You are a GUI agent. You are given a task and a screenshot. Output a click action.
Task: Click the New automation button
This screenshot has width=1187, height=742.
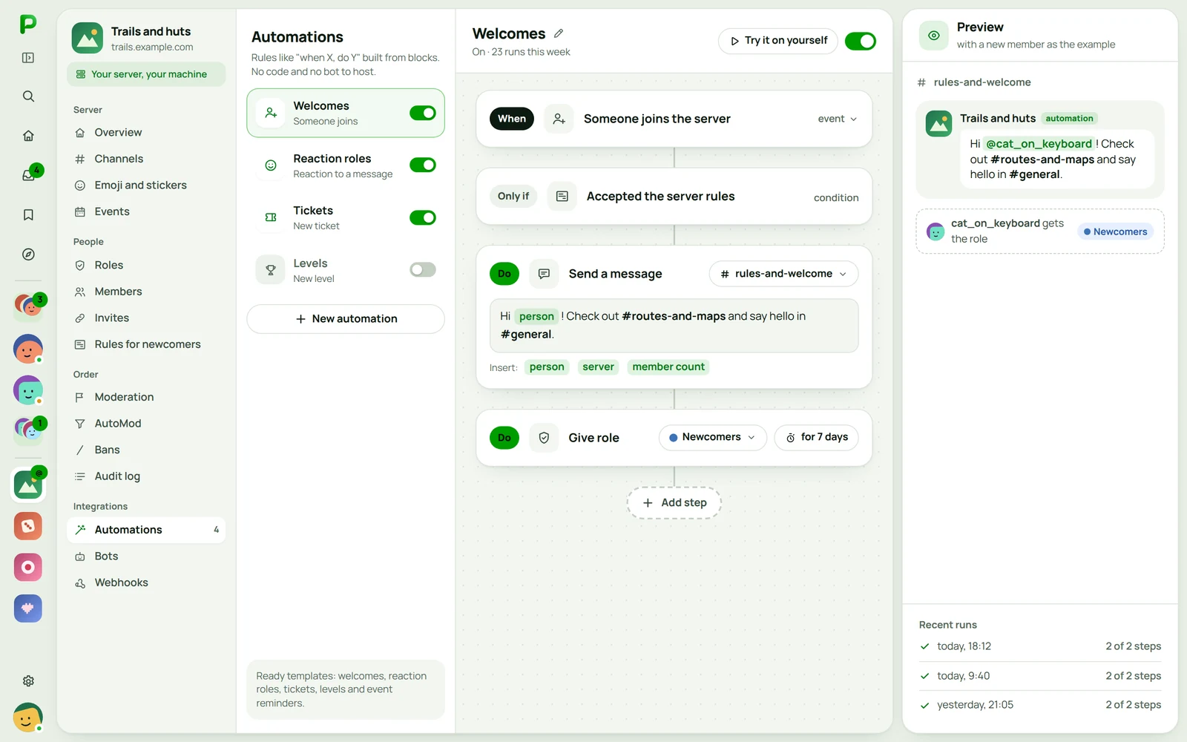346,319
